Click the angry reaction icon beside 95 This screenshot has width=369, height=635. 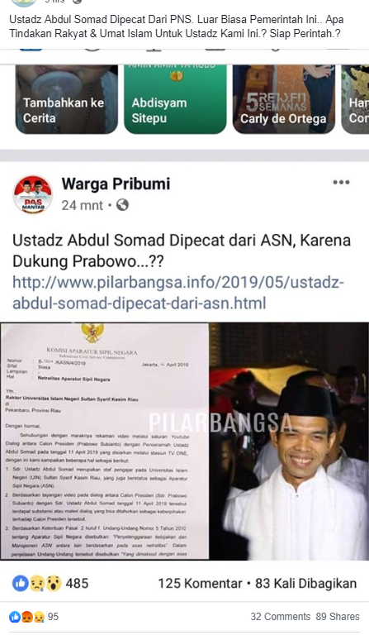pos(27,617)
